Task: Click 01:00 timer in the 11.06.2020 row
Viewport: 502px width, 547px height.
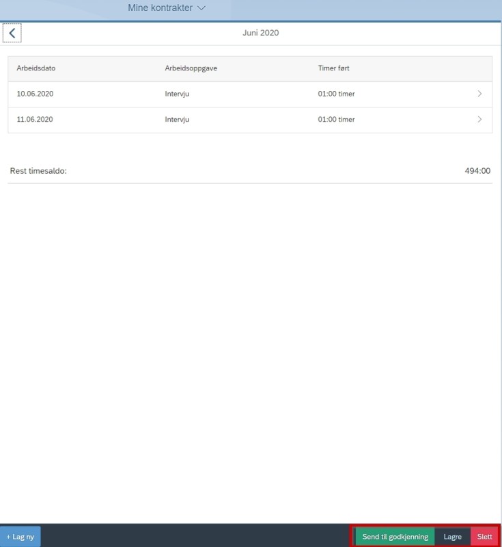Action: [336, 119]
